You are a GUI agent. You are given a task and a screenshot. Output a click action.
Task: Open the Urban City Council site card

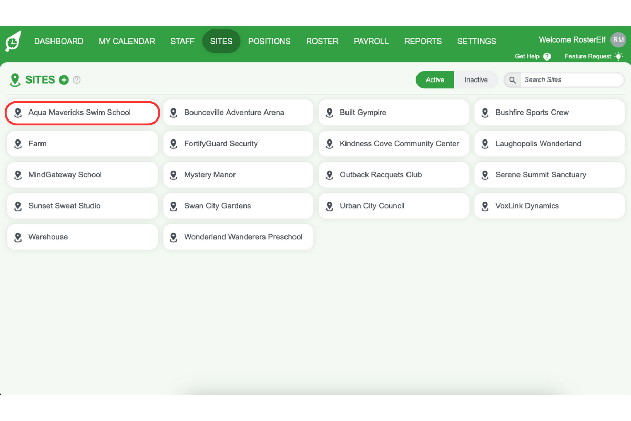tap(393, 206)
